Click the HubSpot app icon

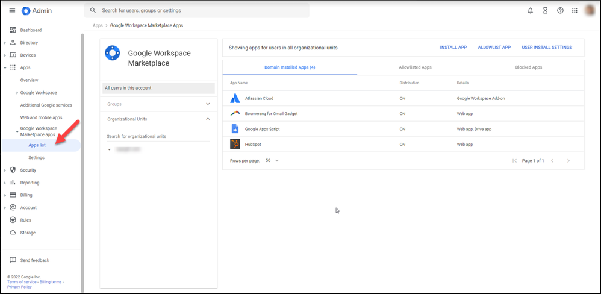pyautogui.click(x=235, y=144)
